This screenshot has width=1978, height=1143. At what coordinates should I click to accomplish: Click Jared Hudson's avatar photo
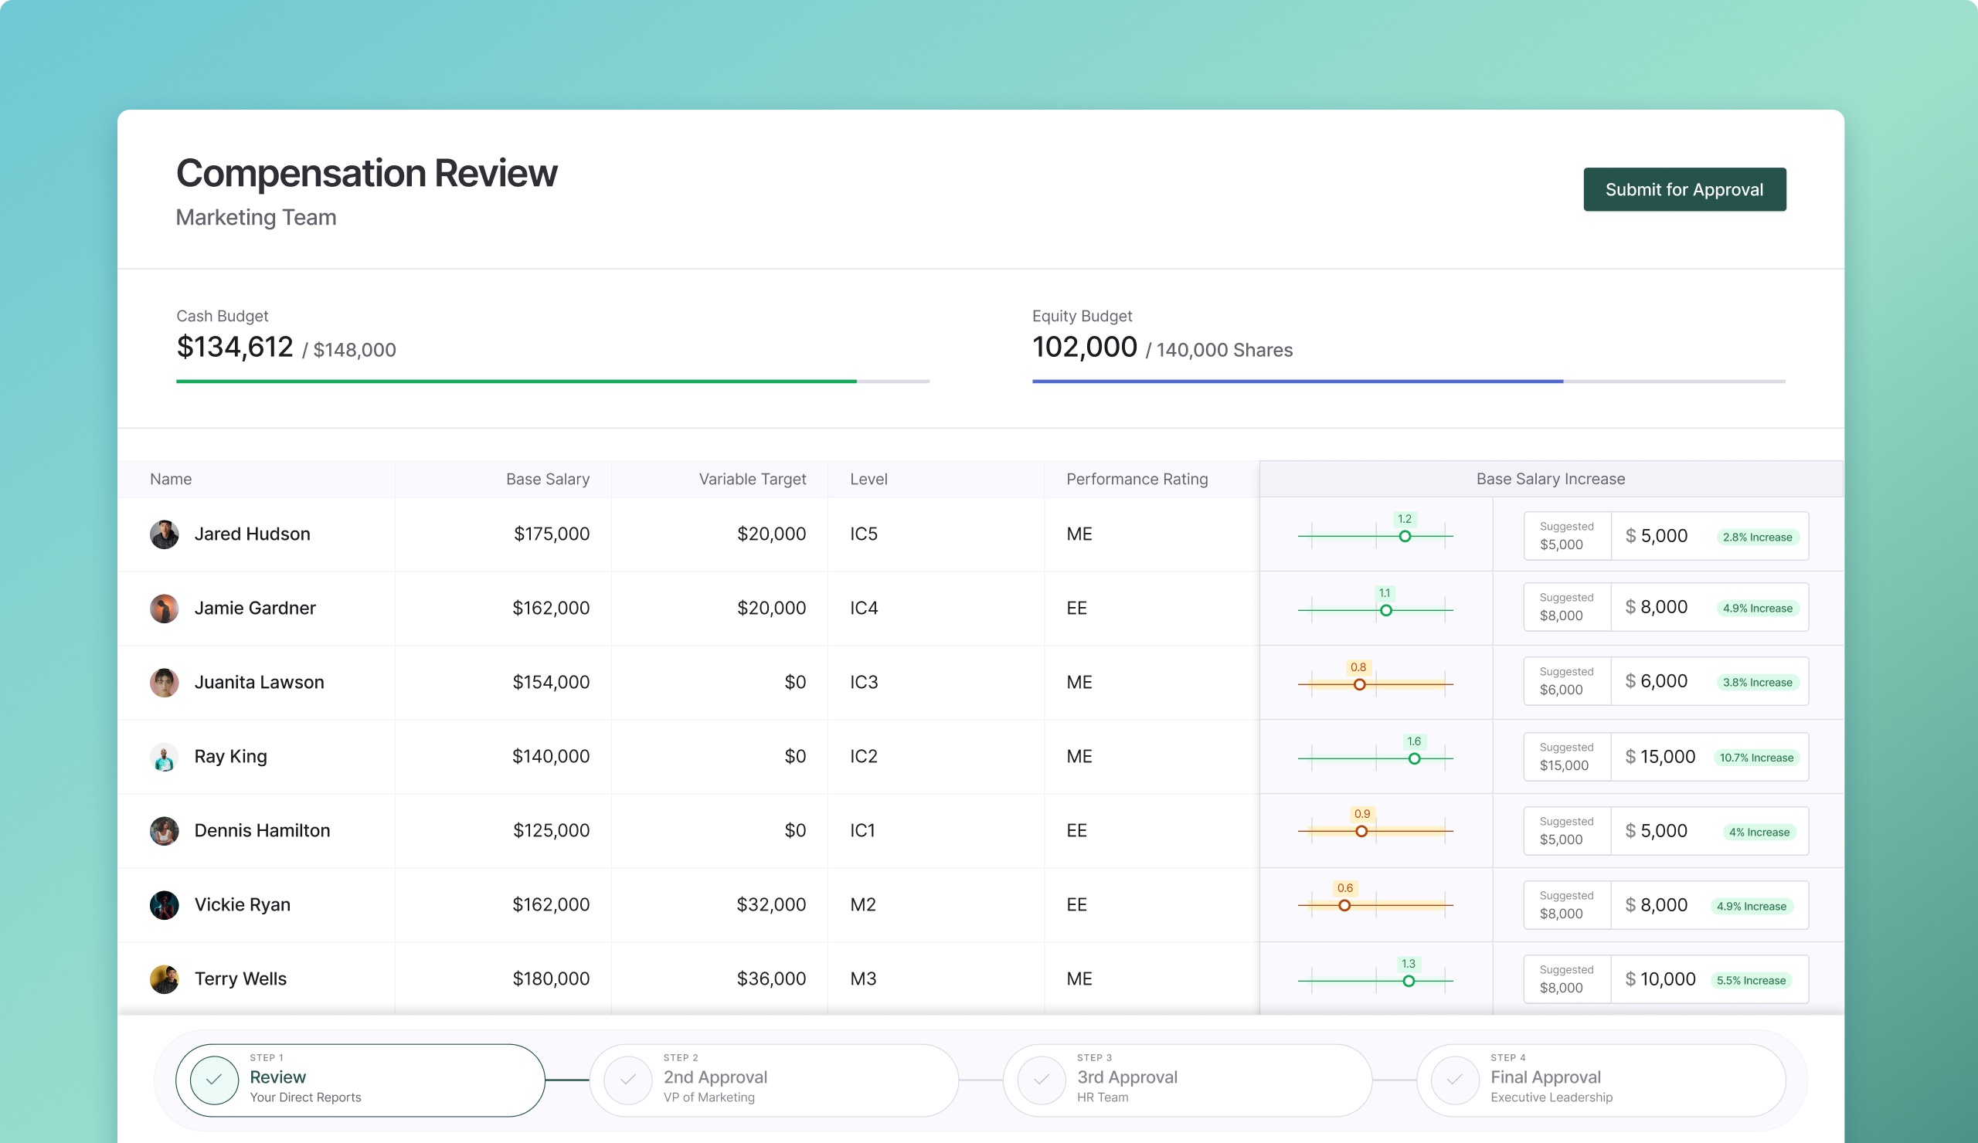coord(164,534)
